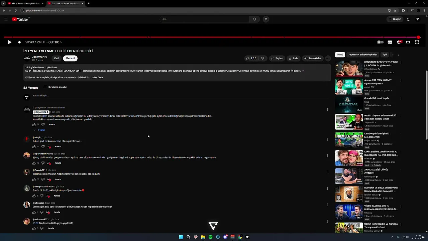This screenshot has width=428, height=241.
Task: Click the Ara search input field
Action: point(205,19)
